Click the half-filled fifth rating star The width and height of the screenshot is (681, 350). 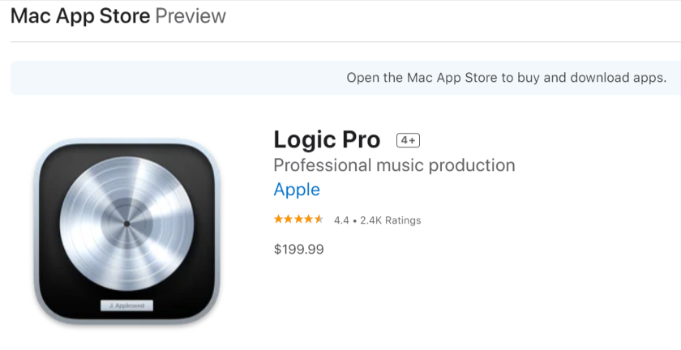pos(319,219)
